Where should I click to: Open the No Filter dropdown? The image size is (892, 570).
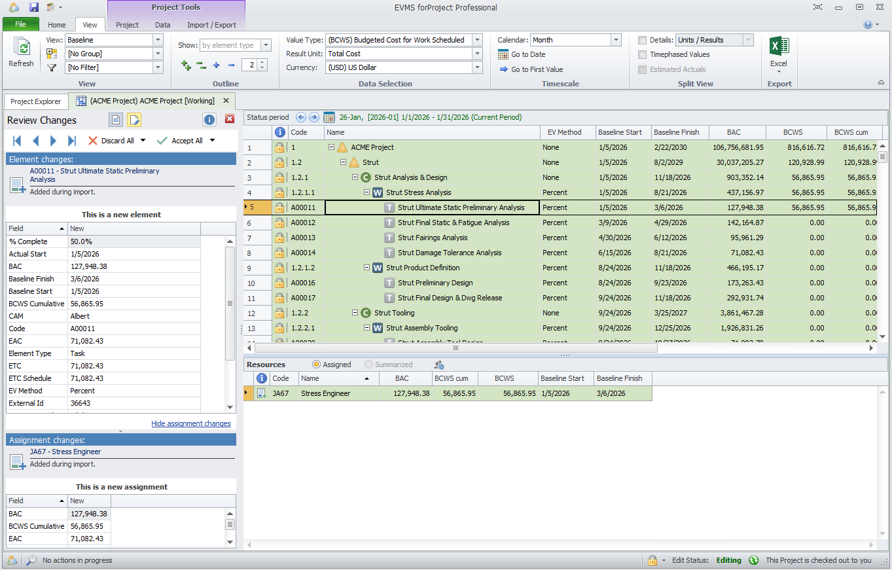click(x=158, y=67)
